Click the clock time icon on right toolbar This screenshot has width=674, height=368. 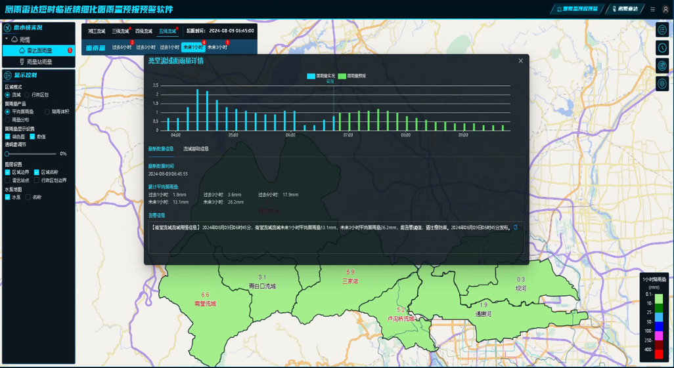click(662, 48)
